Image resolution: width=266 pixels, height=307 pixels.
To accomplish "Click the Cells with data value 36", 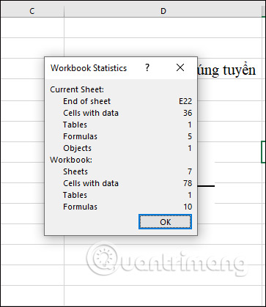I will [188, 113].
